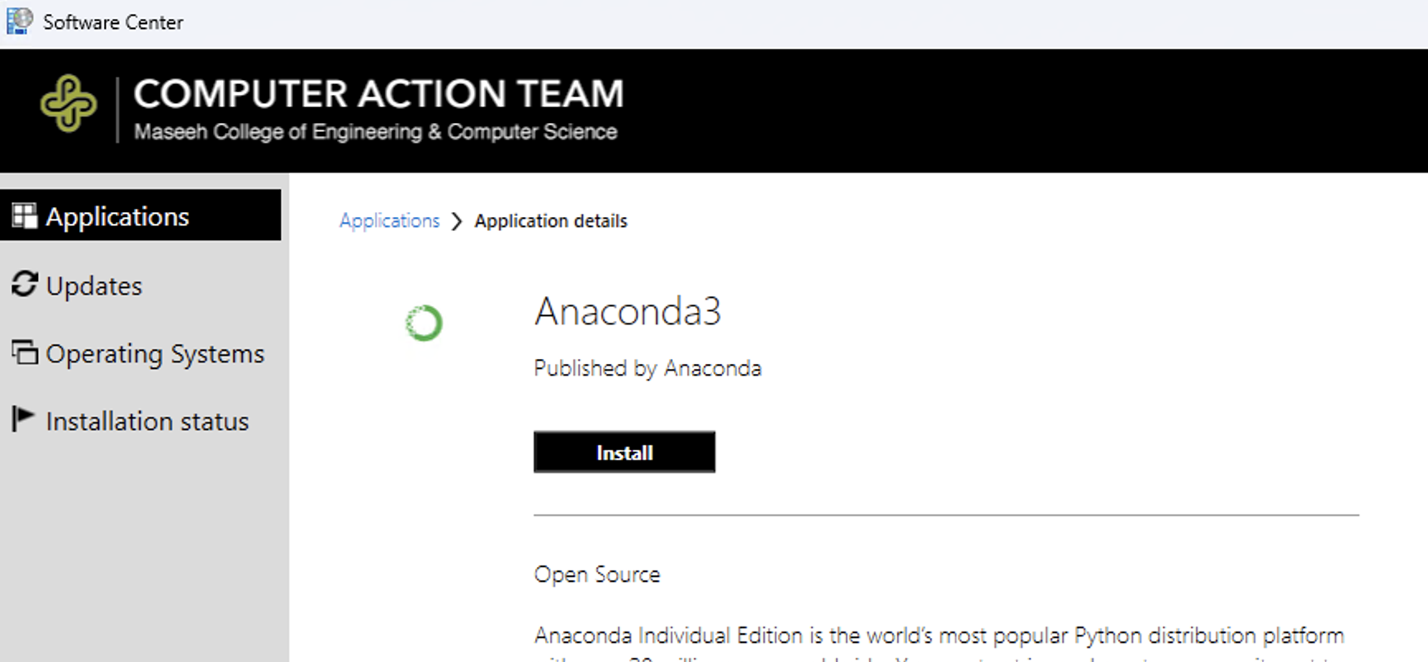Install the Anaconda3 application
This screenshot has height=662, width=1428.
click(x=624, y=452)
